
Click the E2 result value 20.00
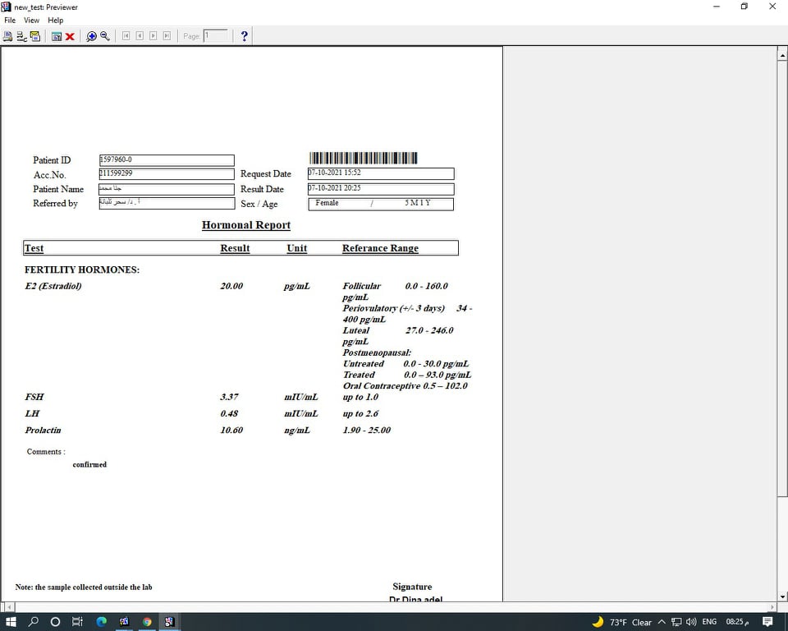click(x=231, y=286)
